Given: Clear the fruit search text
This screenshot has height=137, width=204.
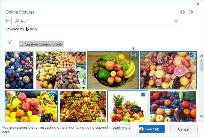Looking at the screenshot, I should pos(176,21).
